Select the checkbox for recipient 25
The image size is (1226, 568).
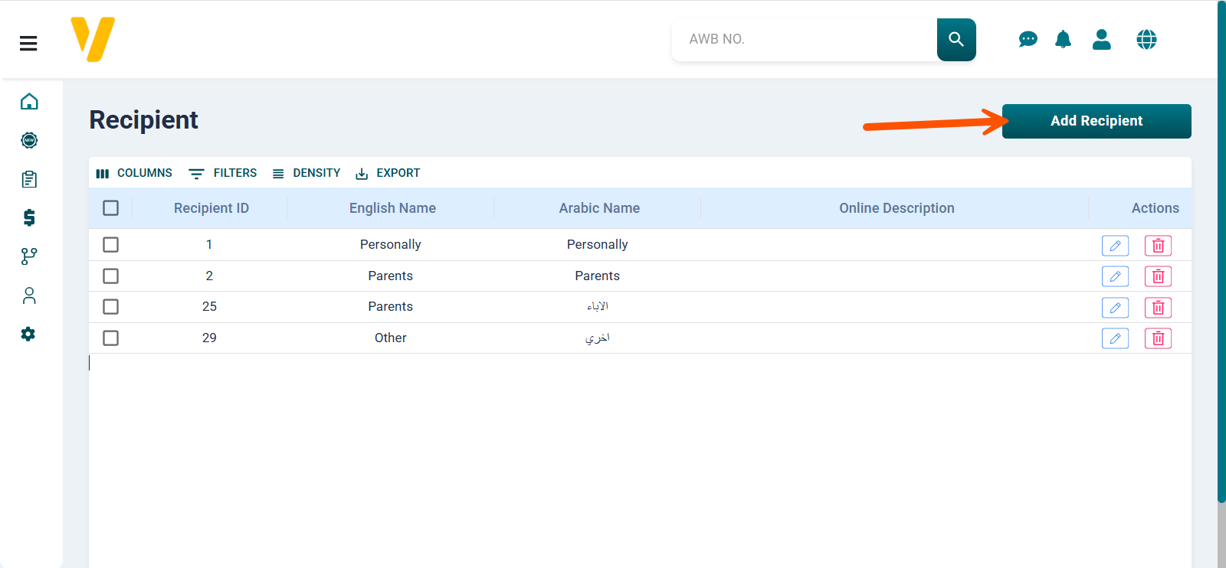111,307
